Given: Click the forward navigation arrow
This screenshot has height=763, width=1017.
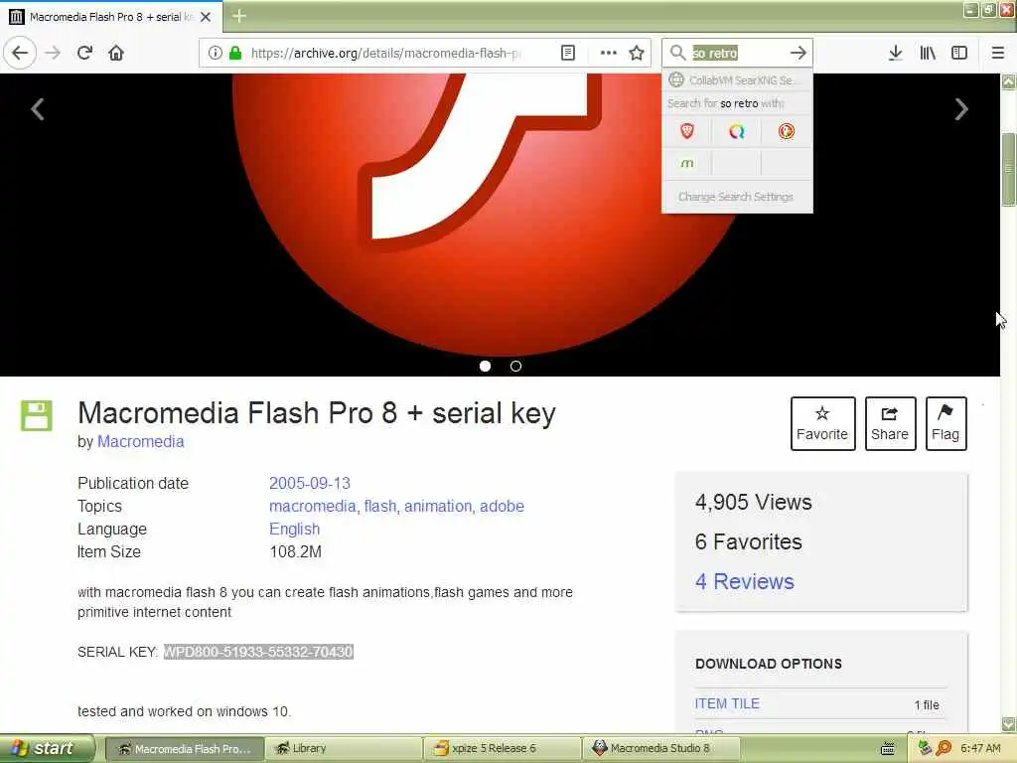Looking at the screenshot, I should click(53, 53).
